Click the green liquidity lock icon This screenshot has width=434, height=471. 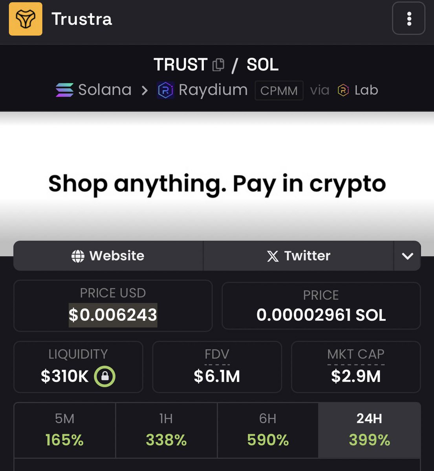point(104,376)
